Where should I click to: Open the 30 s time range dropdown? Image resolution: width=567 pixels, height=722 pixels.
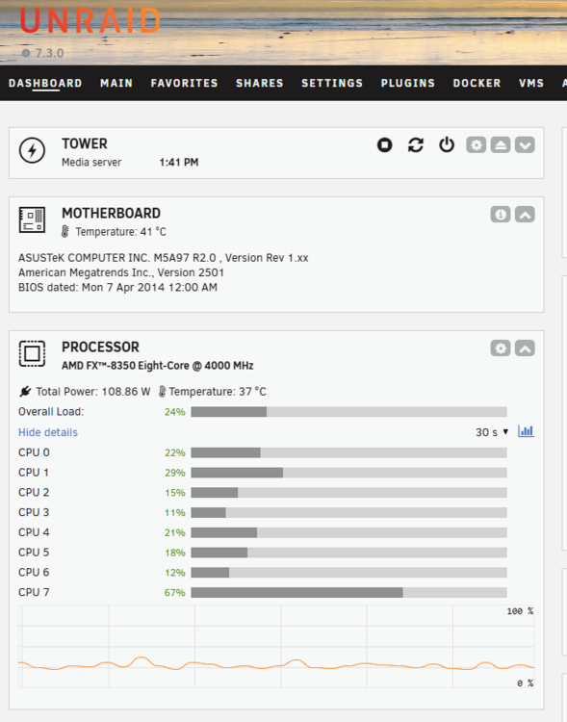pyautogui.click(x=492, y=432)
